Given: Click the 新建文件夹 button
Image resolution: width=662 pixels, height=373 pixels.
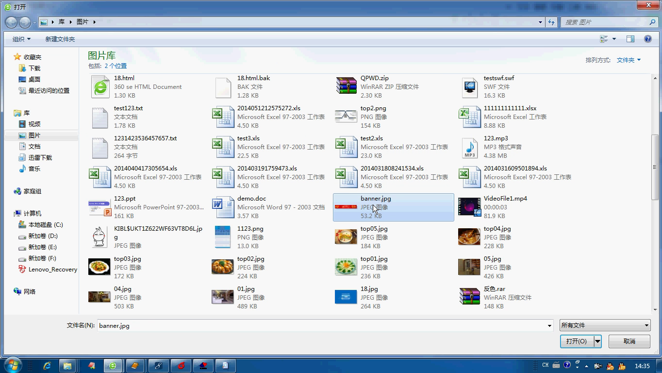Looking at the screenshot, I should (60, 39).
